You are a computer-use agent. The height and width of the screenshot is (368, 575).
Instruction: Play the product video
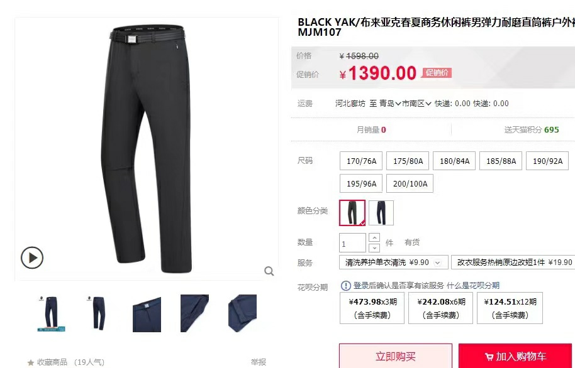click(32, 257)
